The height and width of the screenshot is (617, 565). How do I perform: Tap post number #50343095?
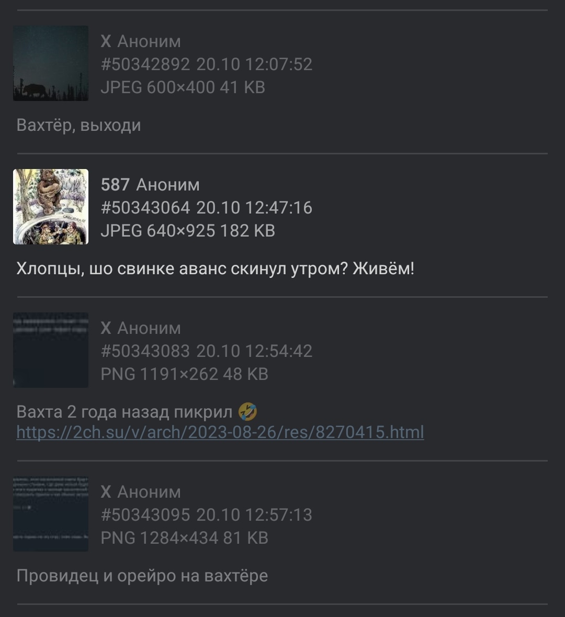pos(145,515)
